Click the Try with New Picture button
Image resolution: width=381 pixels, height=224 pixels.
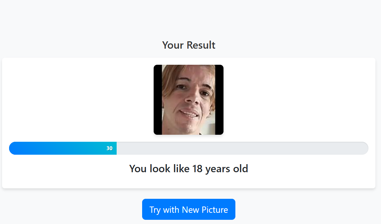tap(189, 209)
